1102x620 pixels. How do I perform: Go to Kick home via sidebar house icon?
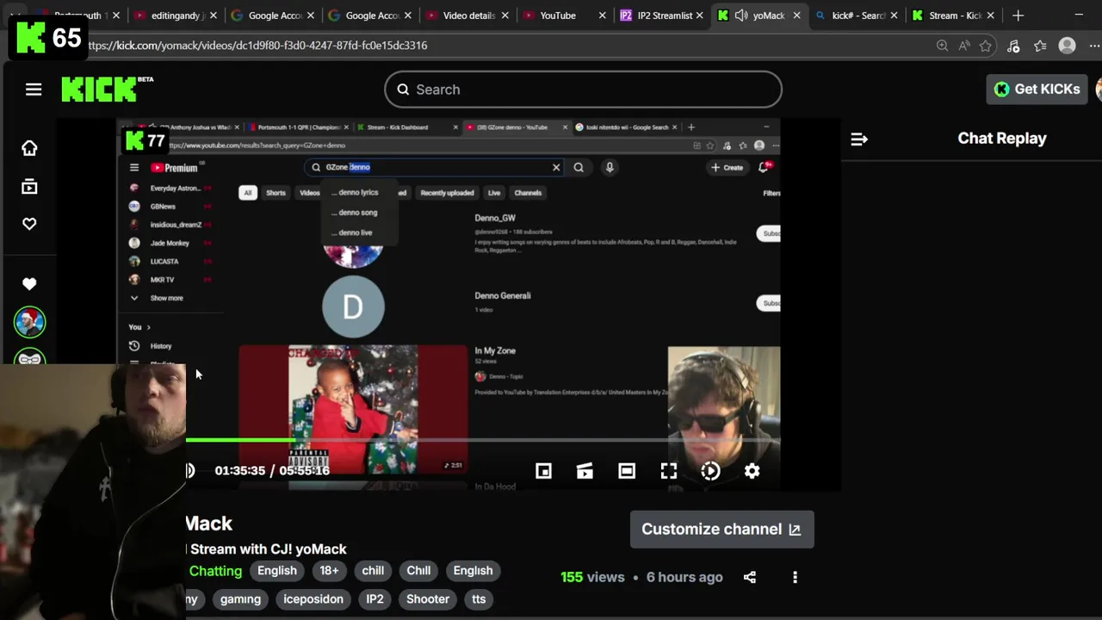click(29, 148)
